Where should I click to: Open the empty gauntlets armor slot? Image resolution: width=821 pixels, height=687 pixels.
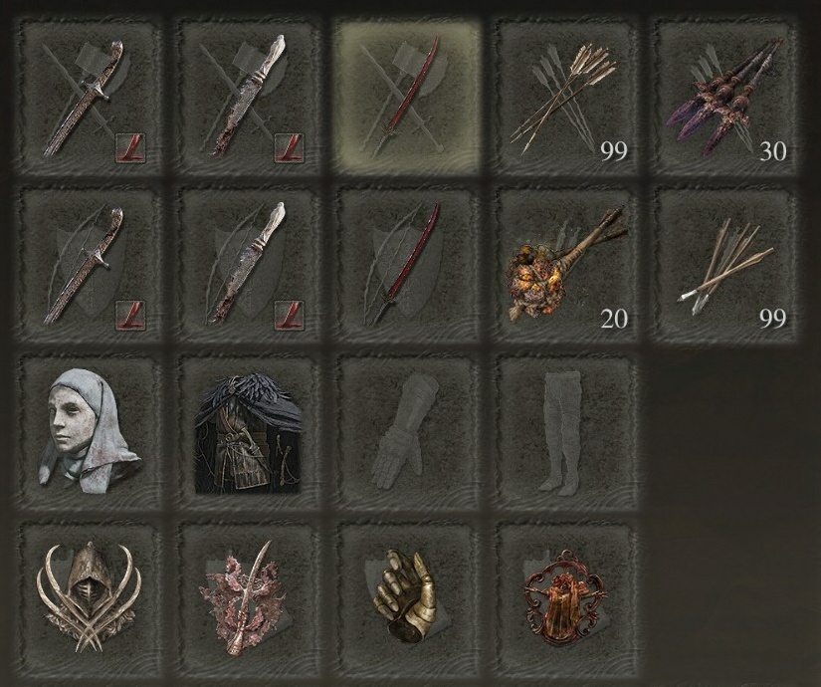[x=407, y=431]
